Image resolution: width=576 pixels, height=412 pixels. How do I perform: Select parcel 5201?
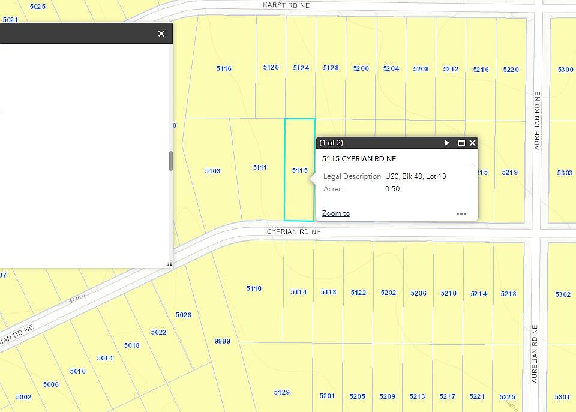point(327,396)
